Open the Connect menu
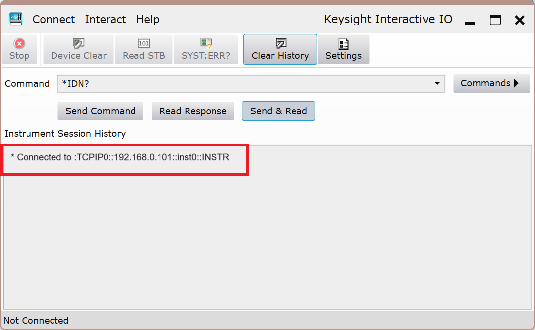 pos(53,20)
